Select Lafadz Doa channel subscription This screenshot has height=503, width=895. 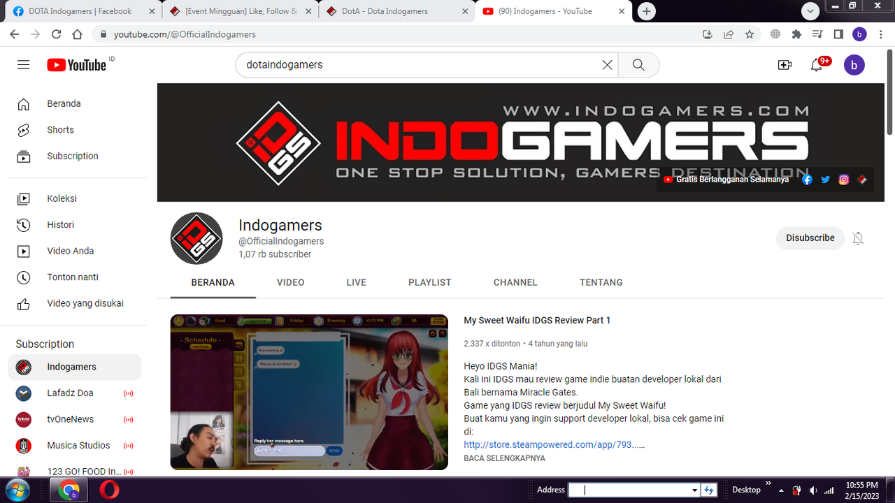pos(75,393)
